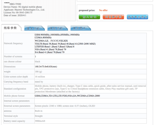Click the green 加入对比 compare button
Screen dimensions: 154x125
click(x=89, y=17)
